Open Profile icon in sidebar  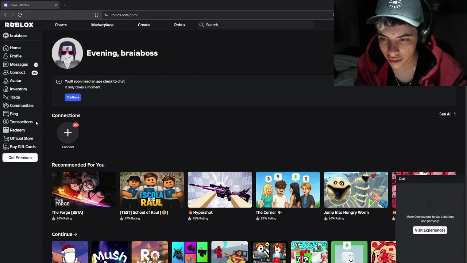coord(6,56)
